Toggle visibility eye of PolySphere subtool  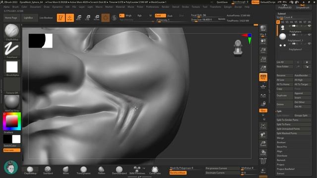pyautogui.click(x=309, y=26)
